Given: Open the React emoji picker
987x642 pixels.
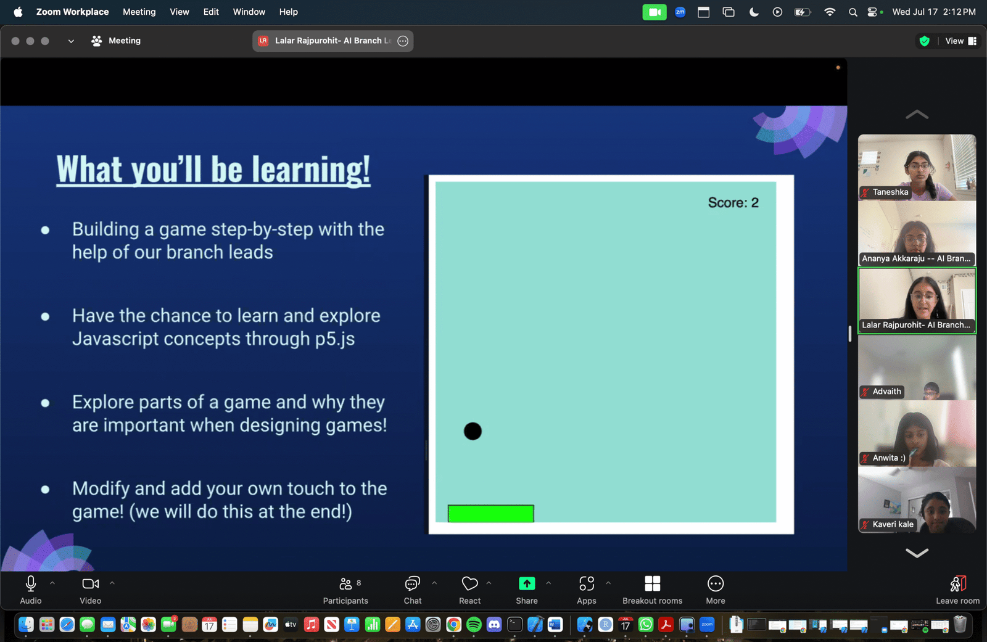Looking at the screenshot, I should click(x=469, y=590).
